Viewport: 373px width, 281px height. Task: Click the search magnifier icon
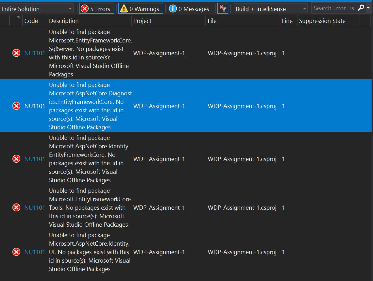(361, 8)
